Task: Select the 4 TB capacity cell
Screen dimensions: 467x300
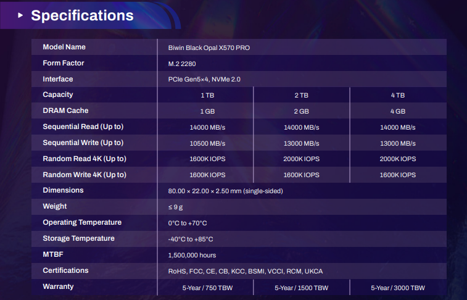Action: coord(397,96)
